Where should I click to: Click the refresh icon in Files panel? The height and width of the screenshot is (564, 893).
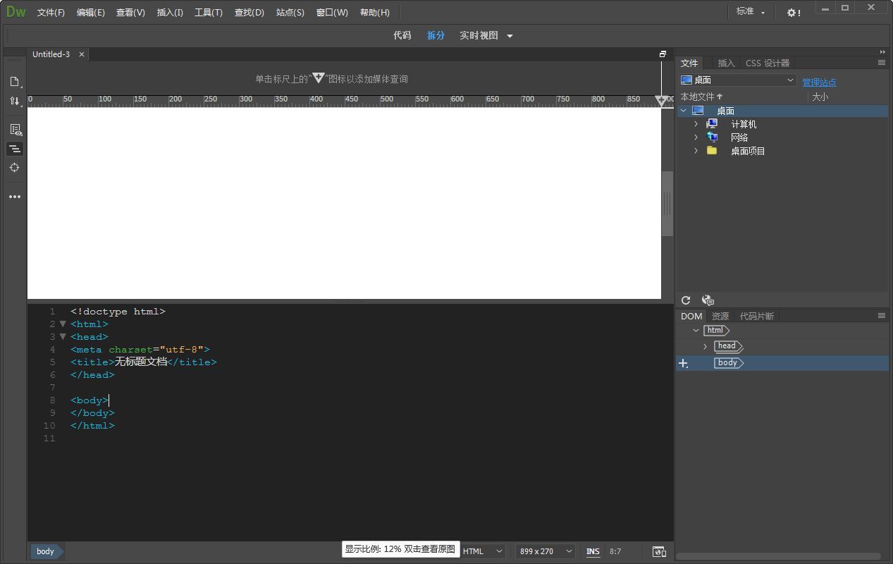click(x=686, y=300)
